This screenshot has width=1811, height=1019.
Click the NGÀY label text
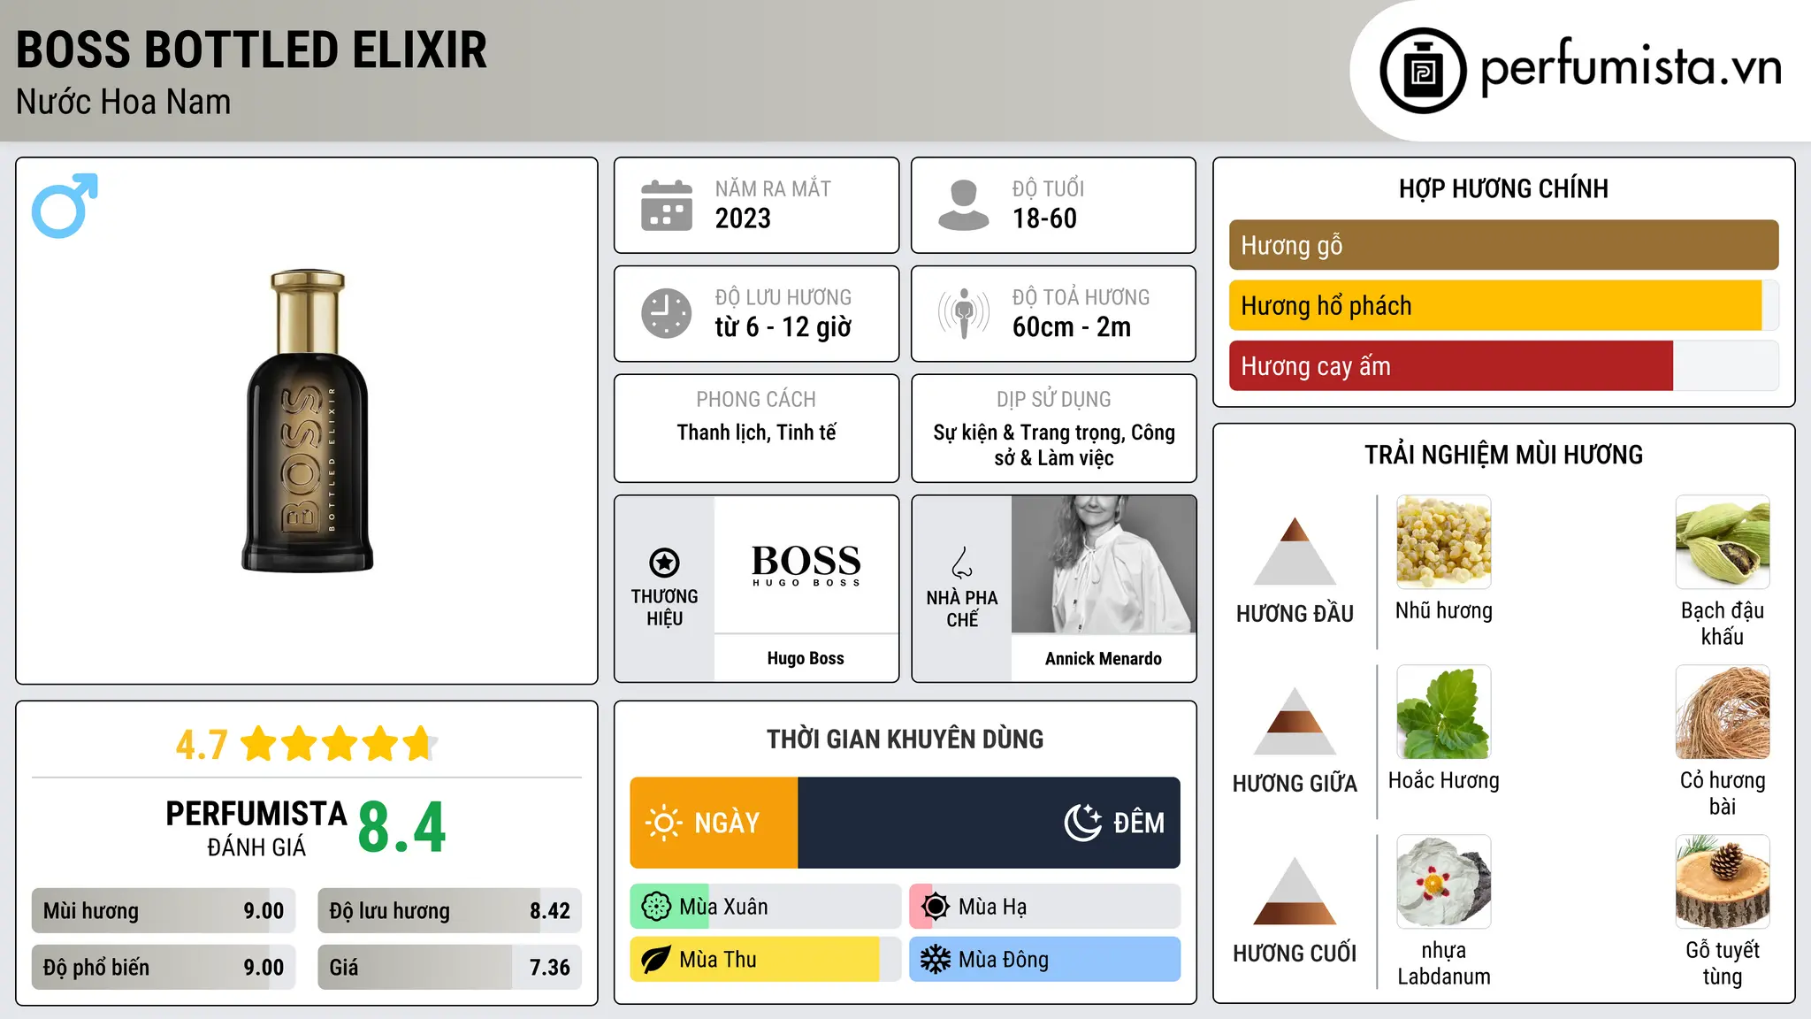point(727,824)
